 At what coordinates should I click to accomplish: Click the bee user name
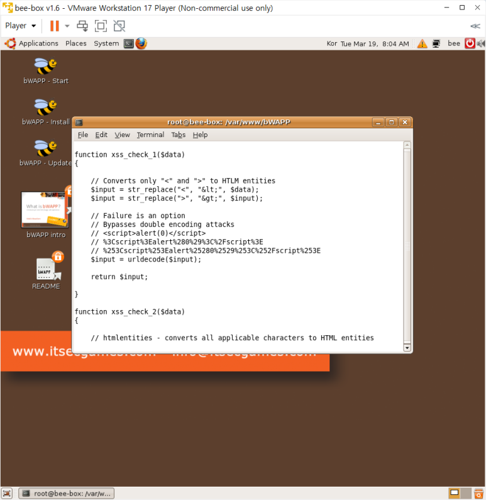[454, 43]
